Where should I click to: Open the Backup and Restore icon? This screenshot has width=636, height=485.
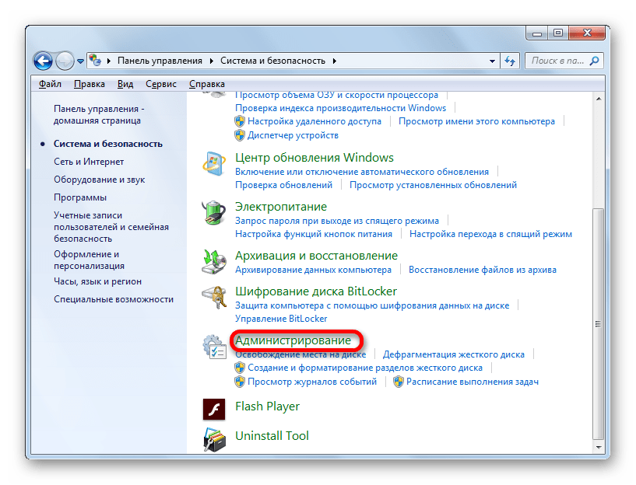[214, 261]
